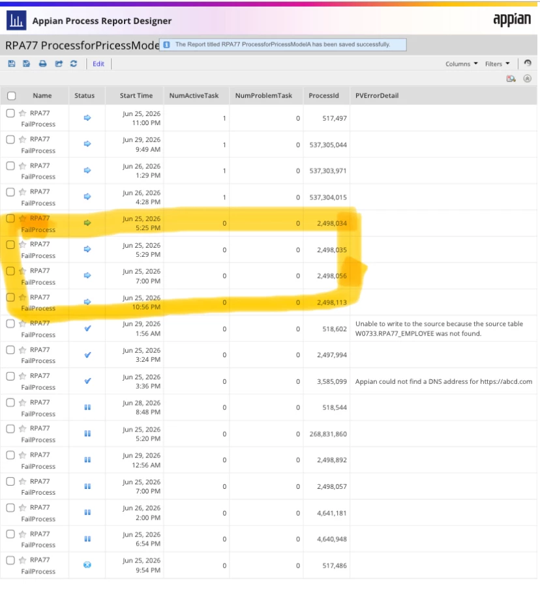This screenshot has width=540, height=601.
Task: Click the Save As icon in the toolbar
Action: 27,64
